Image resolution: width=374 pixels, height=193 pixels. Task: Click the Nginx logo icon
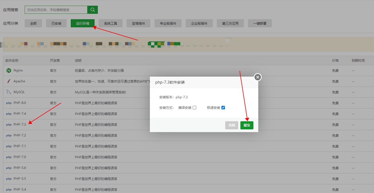click(x=9, y=70)
